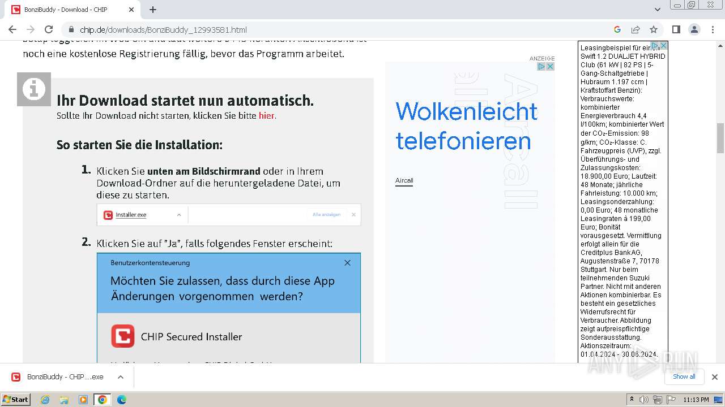Screen dimensions: 725x407
Task: Click the Benutzerkontensteuerung dialog example image
Action: pos(229,308)
